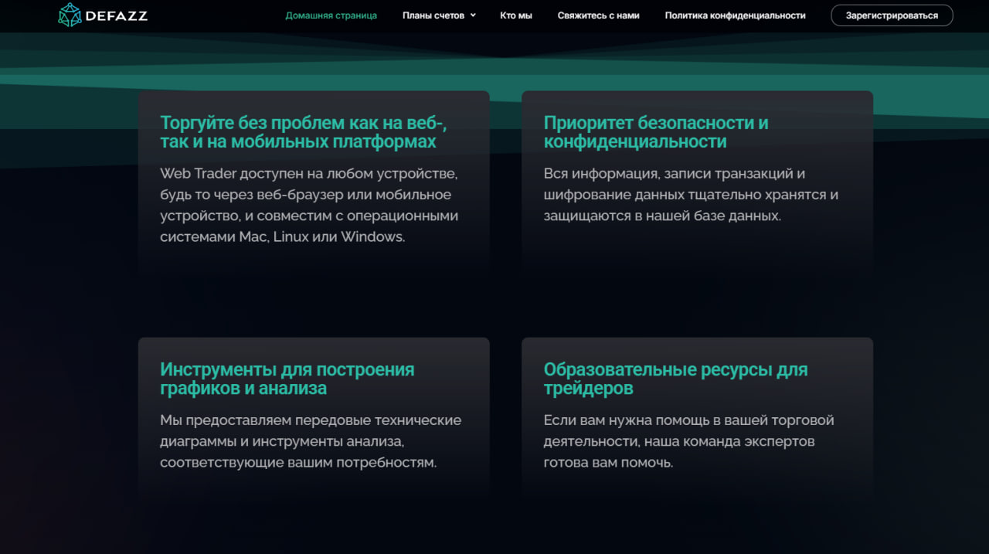Open the Кто мы page

tap(515, 15)
